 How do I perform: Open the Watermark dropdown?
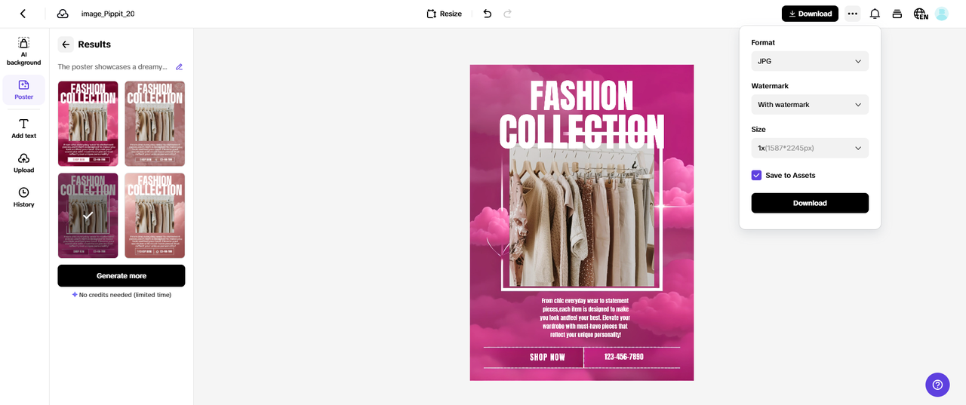coord(810,105)
